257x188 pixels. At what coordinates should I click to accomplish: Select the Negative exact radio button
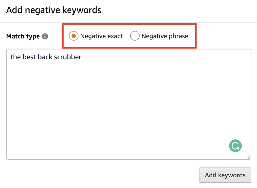pos(74,36)
